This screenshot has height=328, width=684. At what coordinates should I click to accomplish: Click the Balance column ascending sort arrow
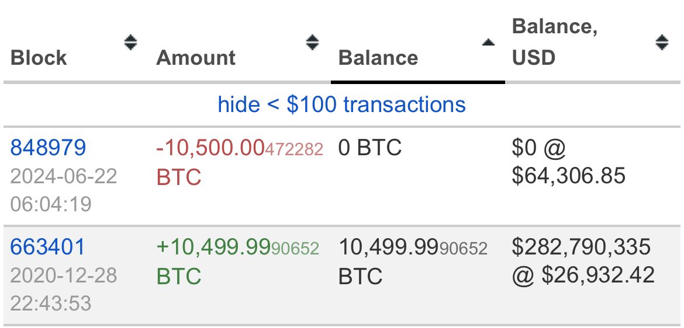coord(488,42)
